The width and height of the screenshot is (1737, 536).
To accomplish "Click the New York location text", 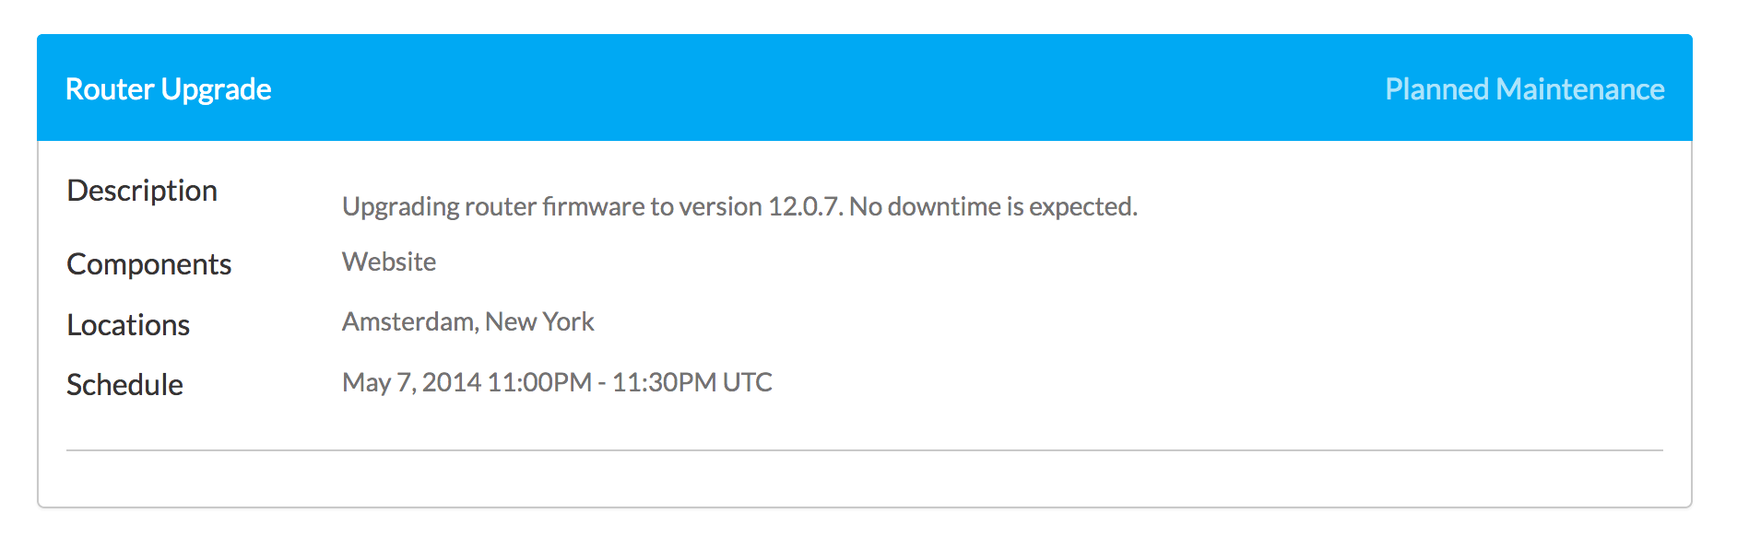I will pyautogui.click(x=539, y=321).
